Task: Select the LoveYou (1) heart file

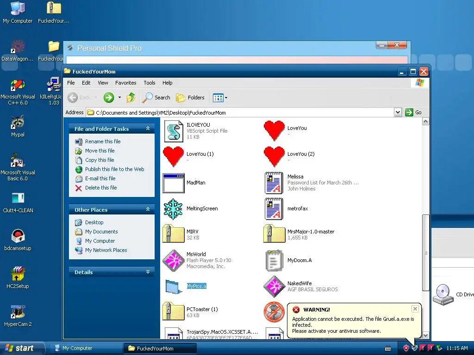Action: [x=173, y=157]
